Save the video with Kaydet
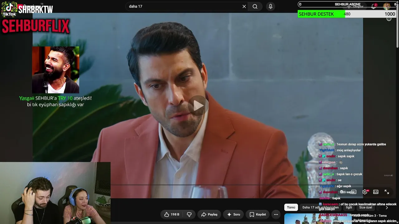 tap(258, 214)
